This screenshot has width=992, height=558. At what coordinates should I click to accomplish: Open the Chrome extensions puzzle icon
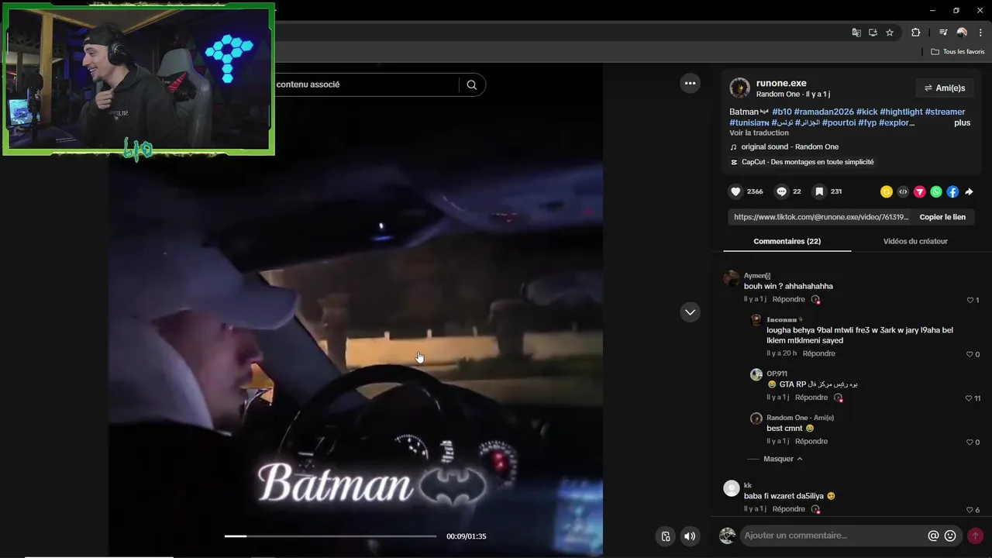pyautogui.click(x=915, y=33)
